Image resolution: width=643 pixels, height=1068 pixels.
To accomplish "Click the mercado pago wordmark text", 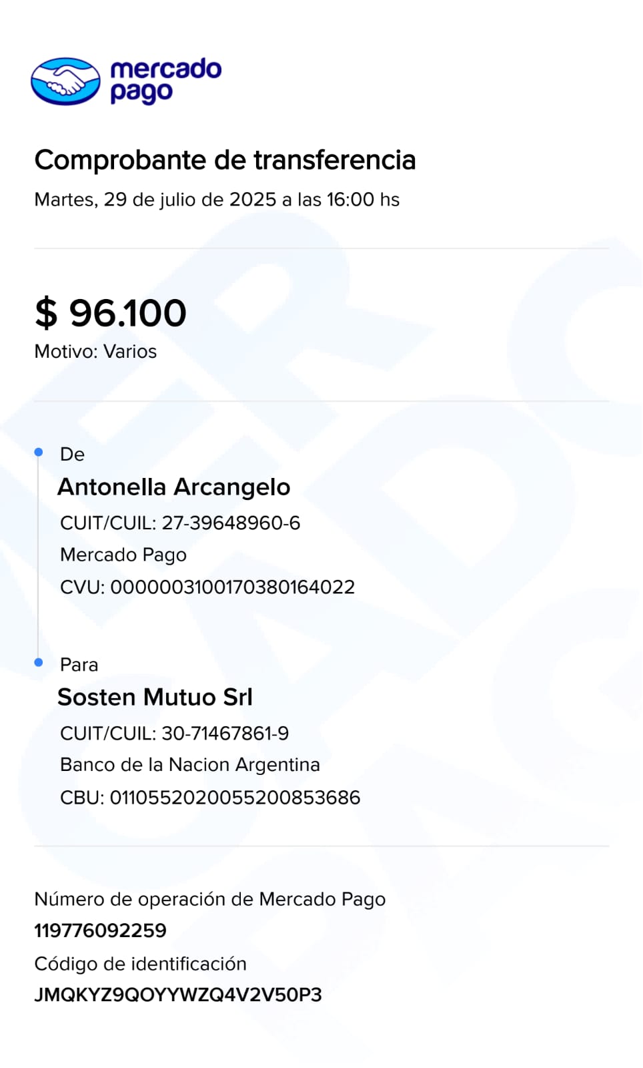I will click(x=165, y=81).
